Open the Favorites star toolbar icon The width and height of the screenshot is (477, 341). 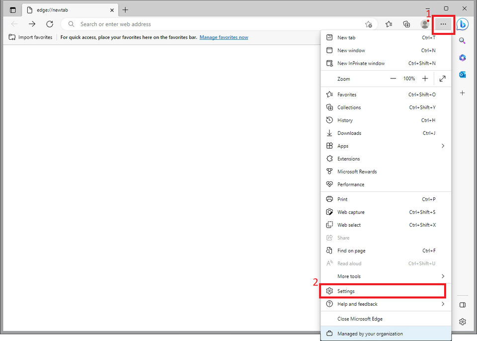[x=389, y=24]
